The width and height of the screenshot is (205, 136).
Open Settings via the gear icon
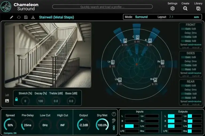172,9
